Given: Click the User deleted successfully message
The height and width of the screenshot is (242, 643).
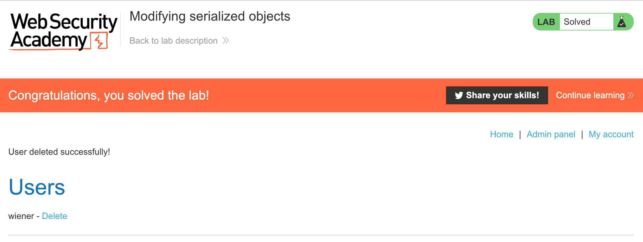Looking at the screenshot, I should (59, 152).
